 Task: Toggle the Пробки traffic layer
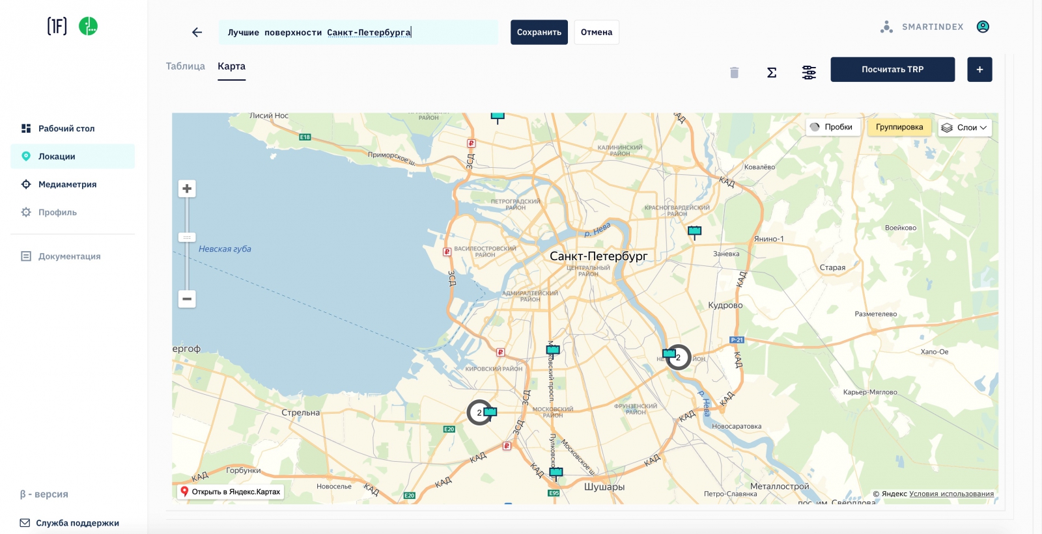pyautogui.click(x=832, y=127)
